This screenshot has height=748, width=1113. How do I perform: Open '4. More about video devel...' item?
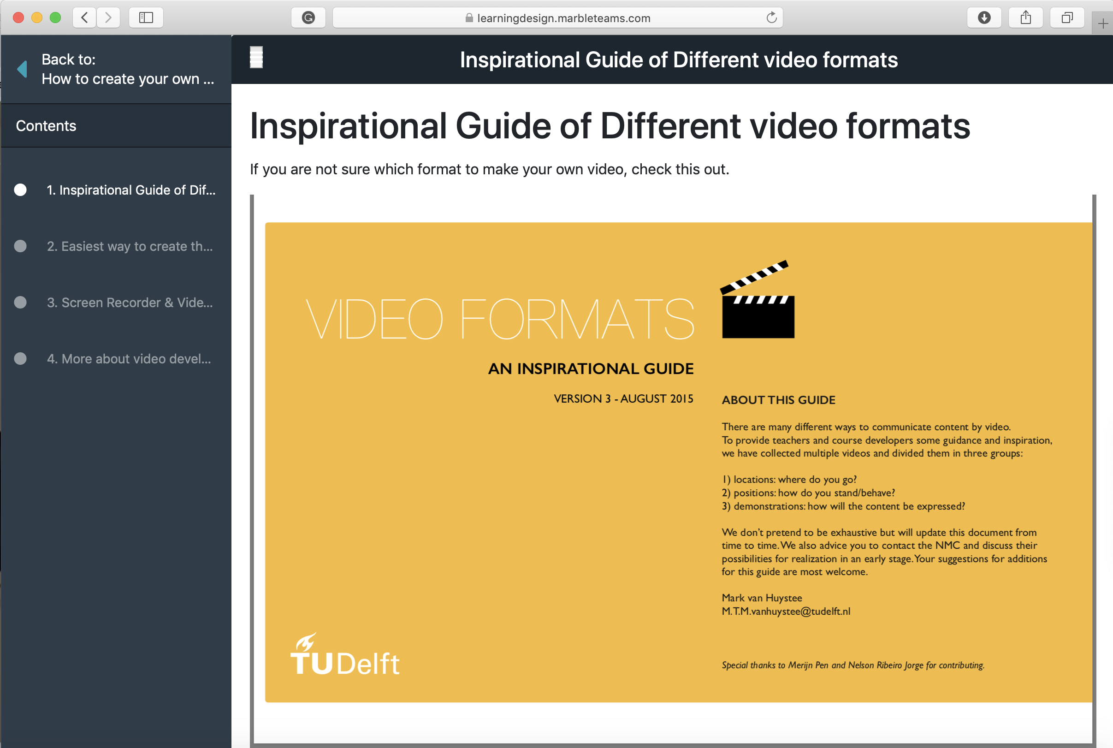point(129,359)
